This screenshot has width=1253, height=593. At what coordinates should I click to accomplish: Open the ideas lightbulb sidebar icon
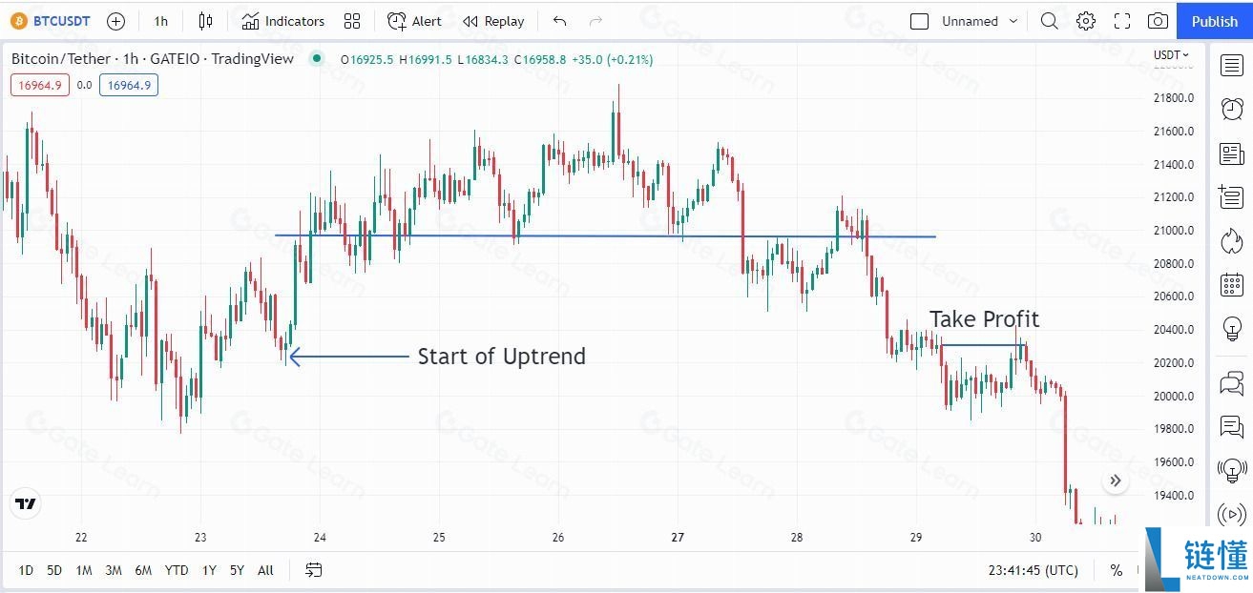click(1231, 329)
